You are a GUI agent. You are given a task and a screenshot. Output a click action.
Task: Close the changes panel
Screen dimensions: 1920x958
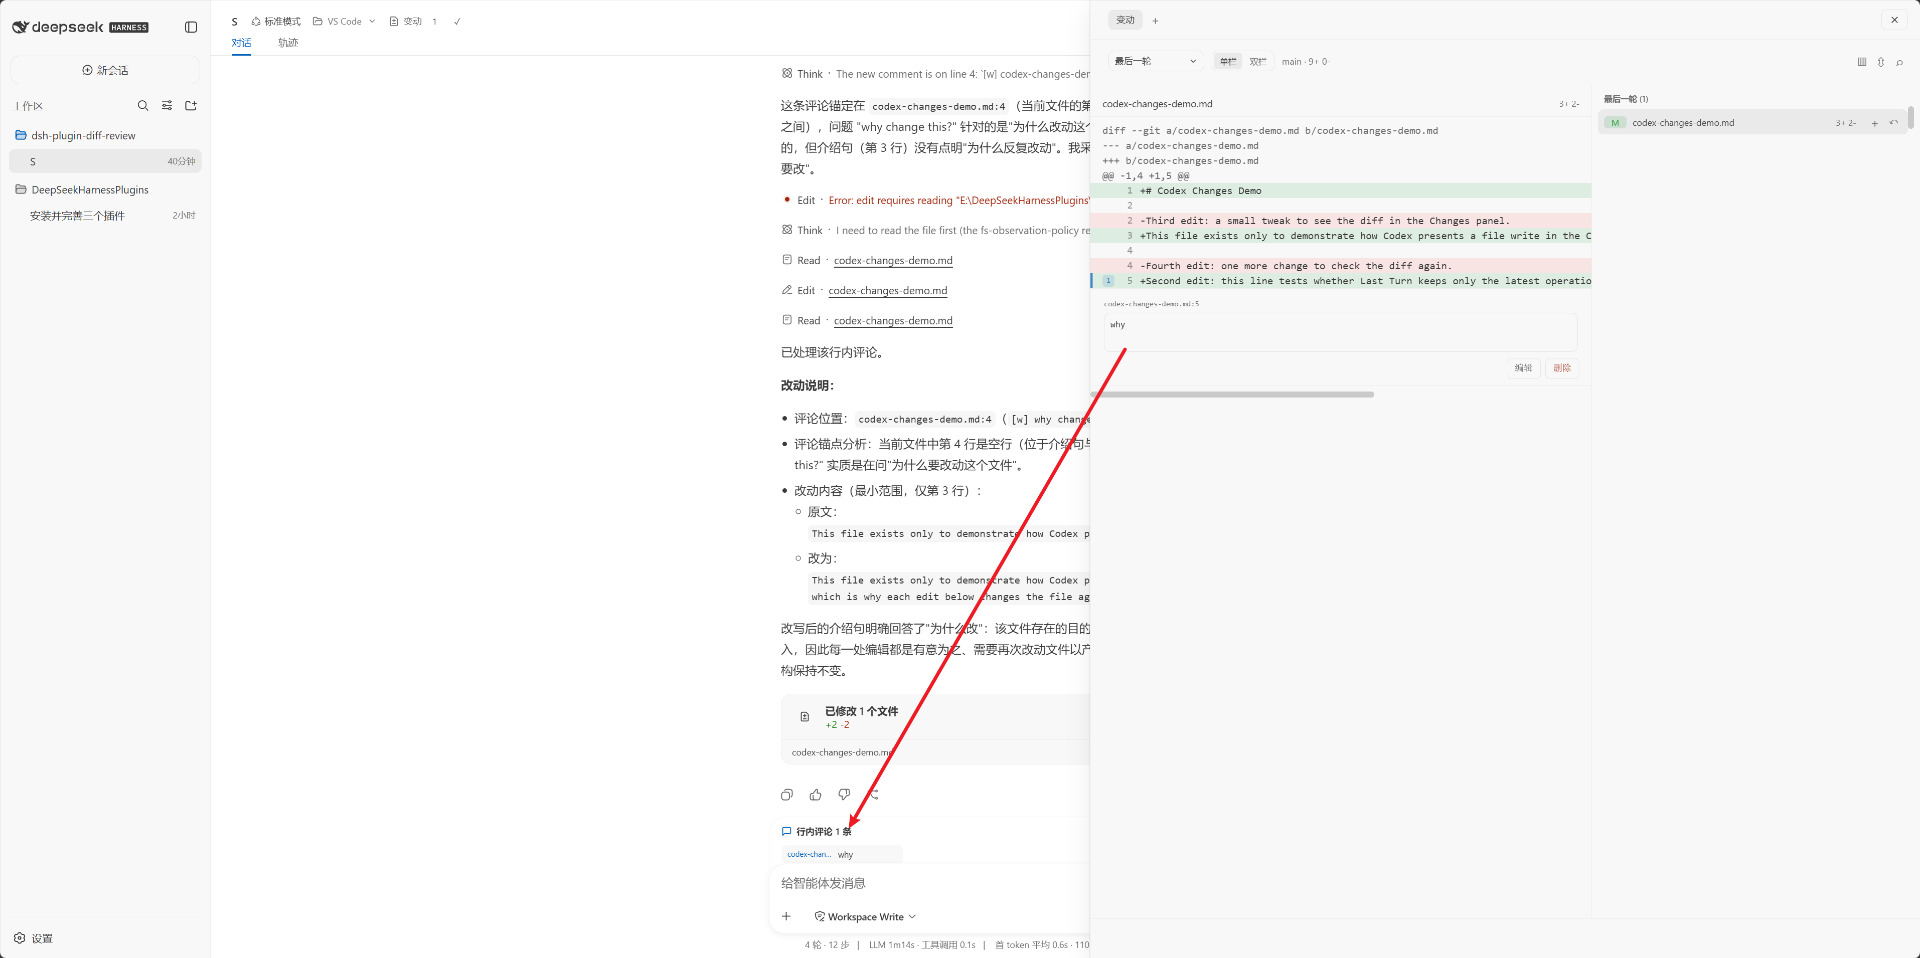pos(1894,20)
